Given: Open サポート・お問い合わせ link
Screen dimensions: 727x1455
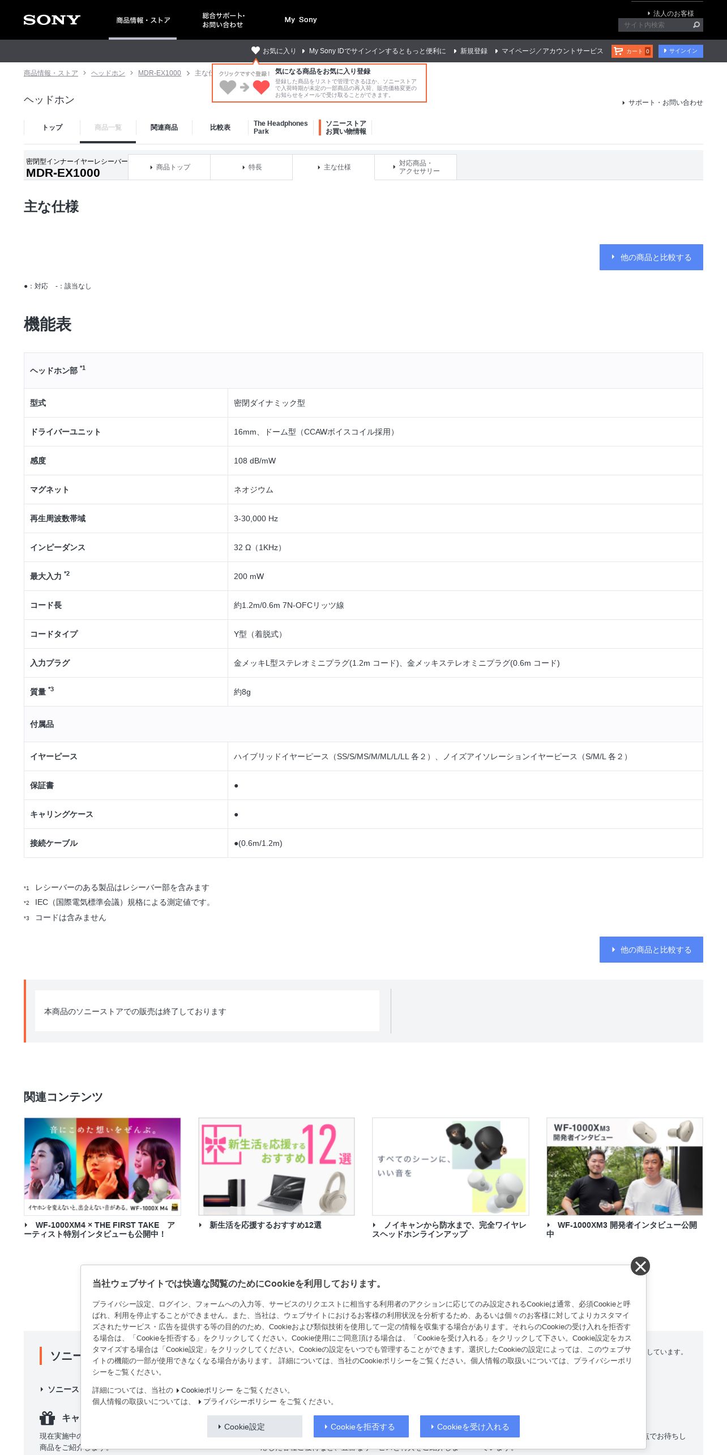Looking at the screenshot, I should tap(662, 103).
